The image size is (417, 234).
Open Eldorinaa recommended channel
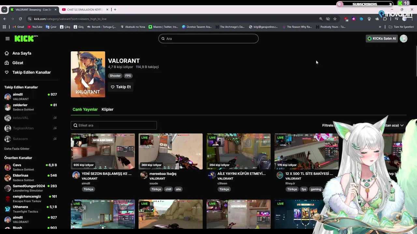point(31,177)
